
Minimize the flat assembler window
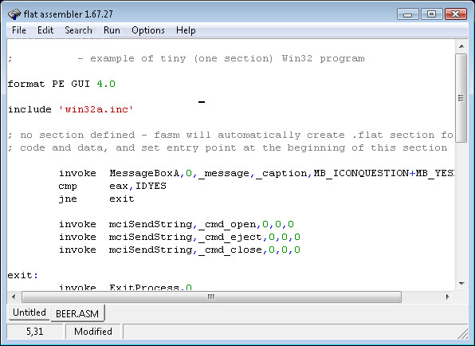408,14
